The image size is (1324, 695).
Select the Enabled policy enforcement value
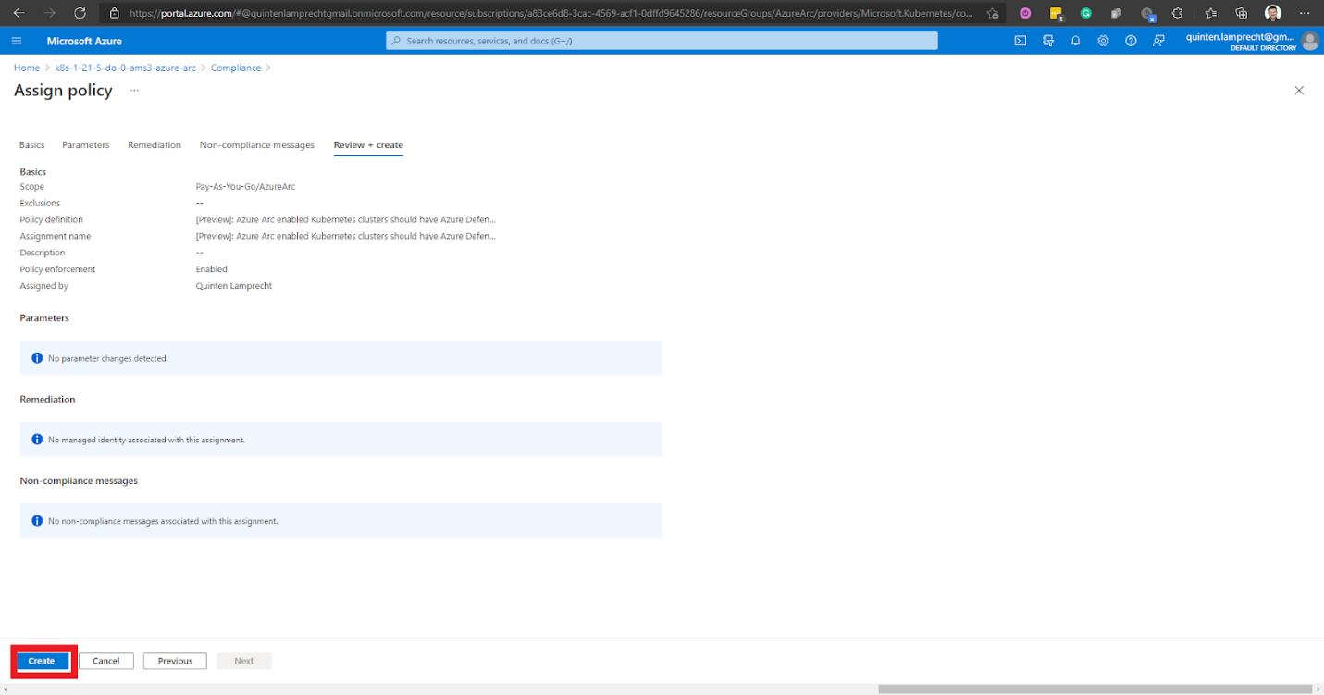pyautogui.click(x=212, y=269)
